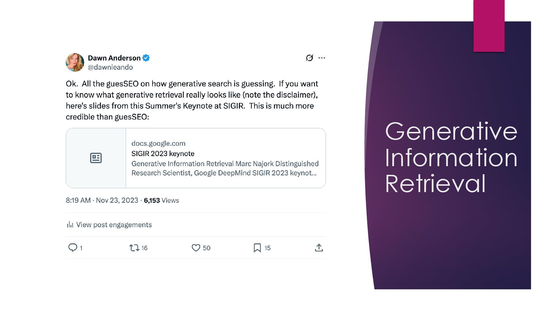Click the reply comment icon
This screenshot has height=311, width=553.
pos(73,248)
